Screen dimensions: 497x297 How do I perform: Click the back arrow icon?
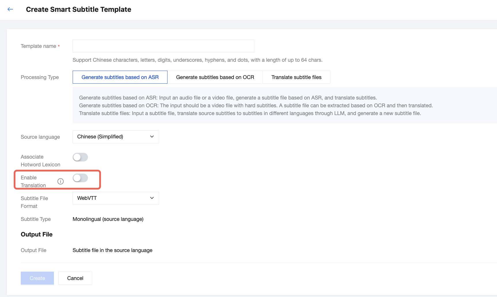point(10,9)
